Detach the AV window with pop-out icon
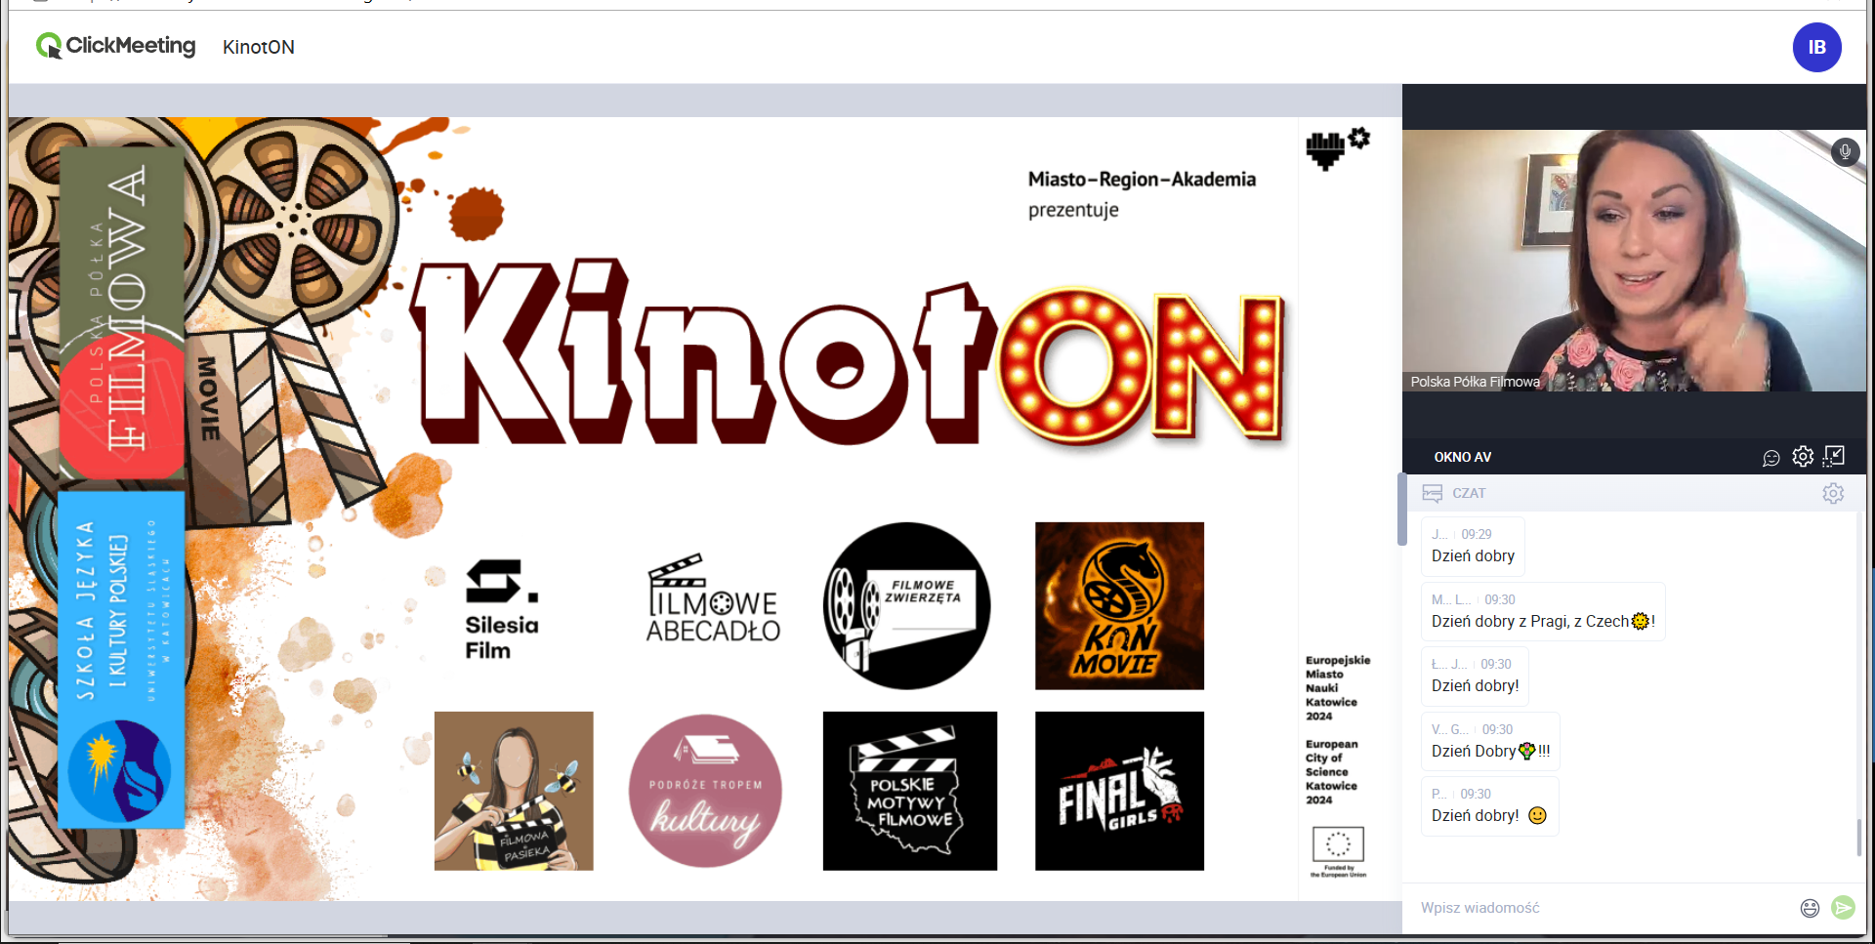 (1834, 456)
